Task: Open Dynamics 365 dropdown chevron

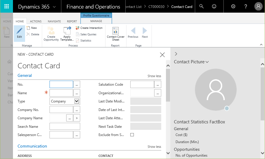Action: (54, 7)
